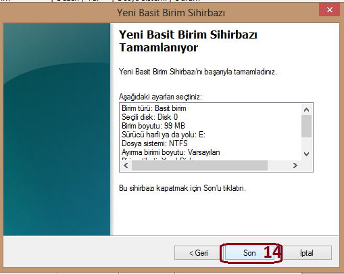The width and height of the screenshot is (344, 274).
Task: Click empty horizontal track right of the thumb
Action: (279, 166)
